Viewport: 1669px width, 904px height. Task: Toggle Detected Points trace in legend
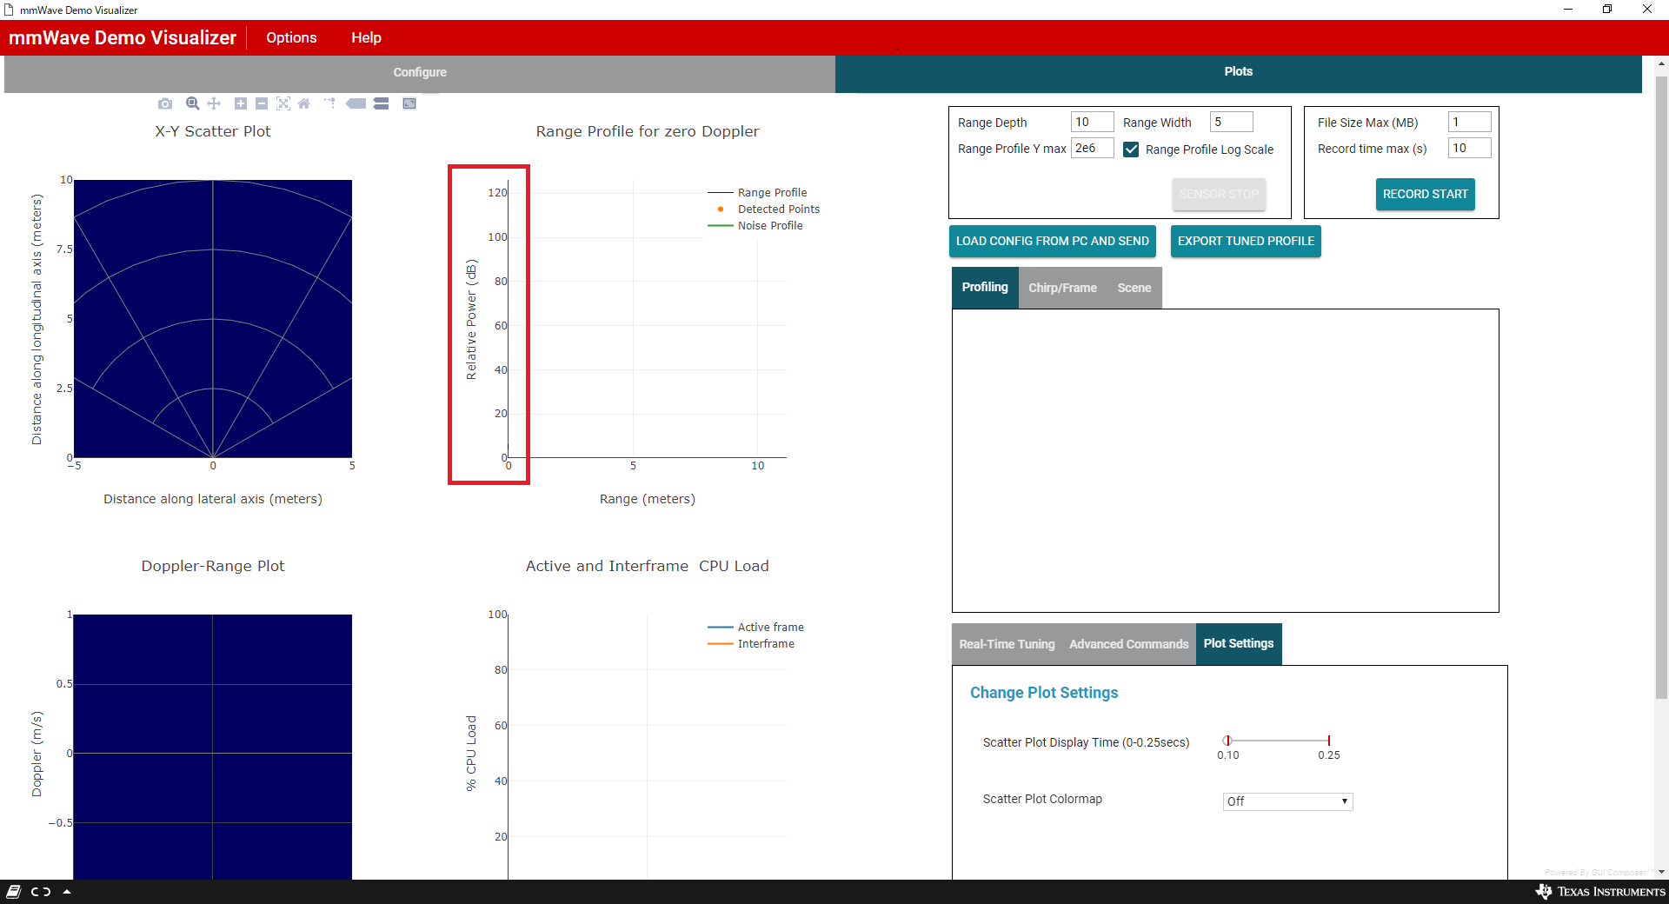click(764, 209)
